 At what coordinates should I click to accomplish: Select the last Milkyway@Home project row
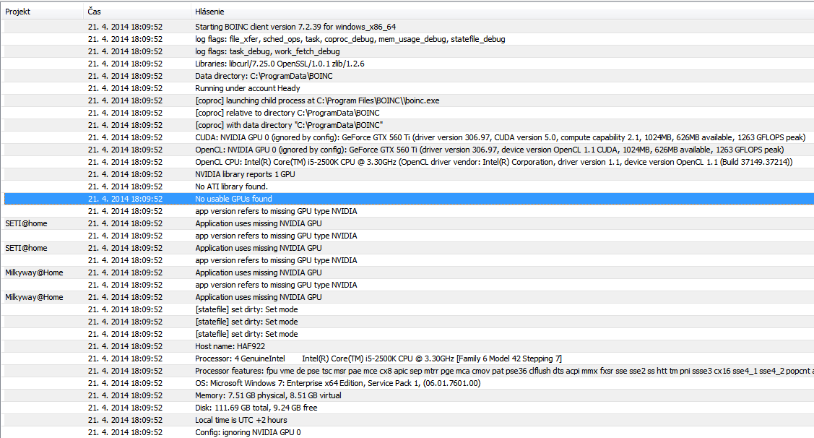[34, 297]
